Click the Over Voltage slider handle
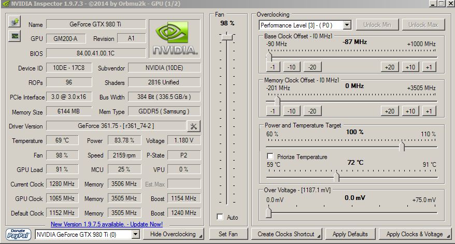The height and width of the screenshot is (244, 455). point(269,212)
